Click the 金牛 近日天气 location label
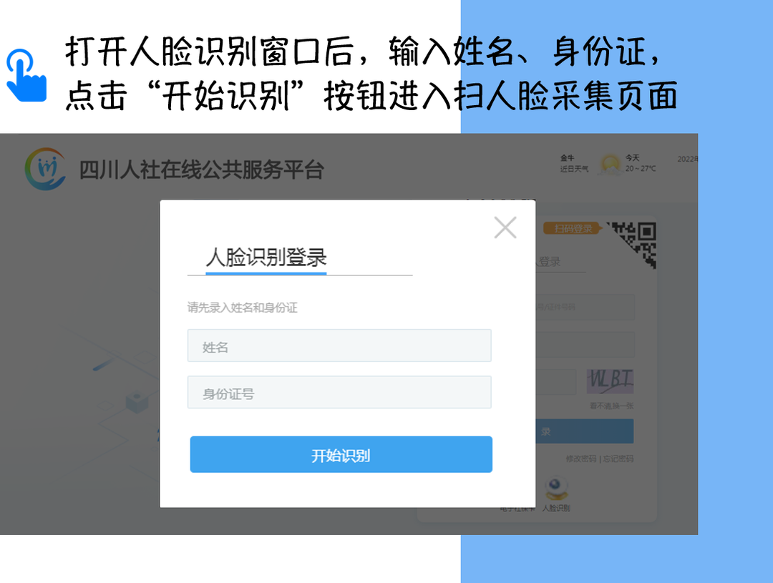773x583 pixels. (x=574, y=164)
